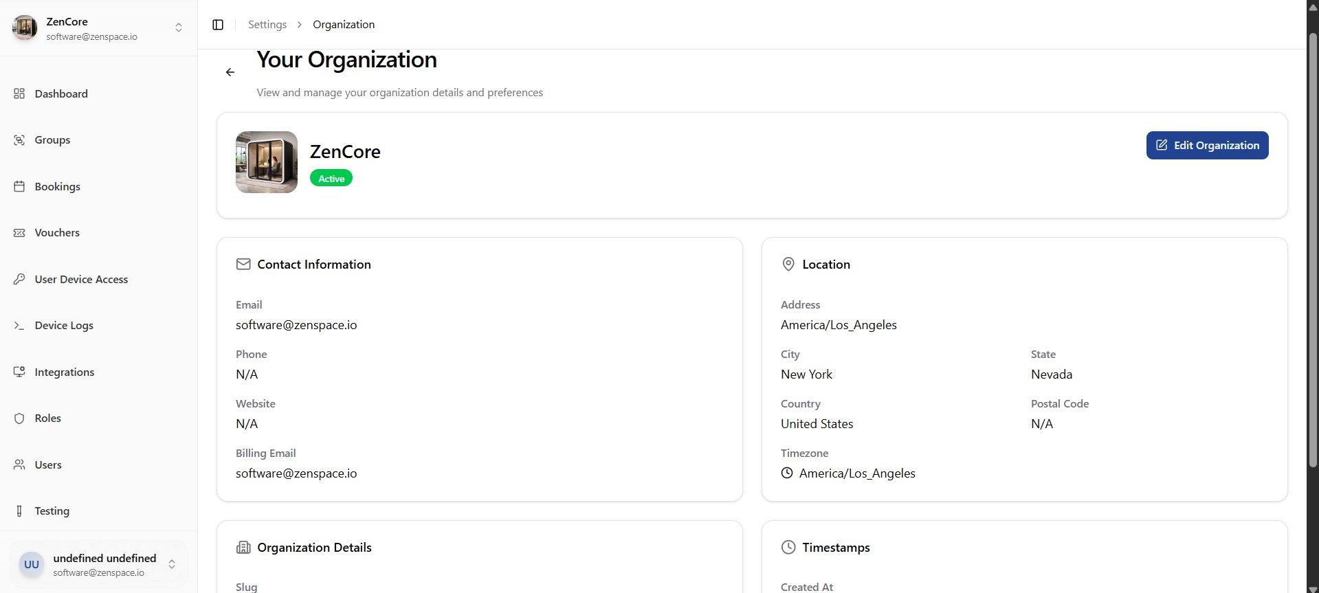The height and width of the screenshot is (593, 1319).
Task: Click the Billing Email value software@zenspace.io
Action: (x=296, y=473)
